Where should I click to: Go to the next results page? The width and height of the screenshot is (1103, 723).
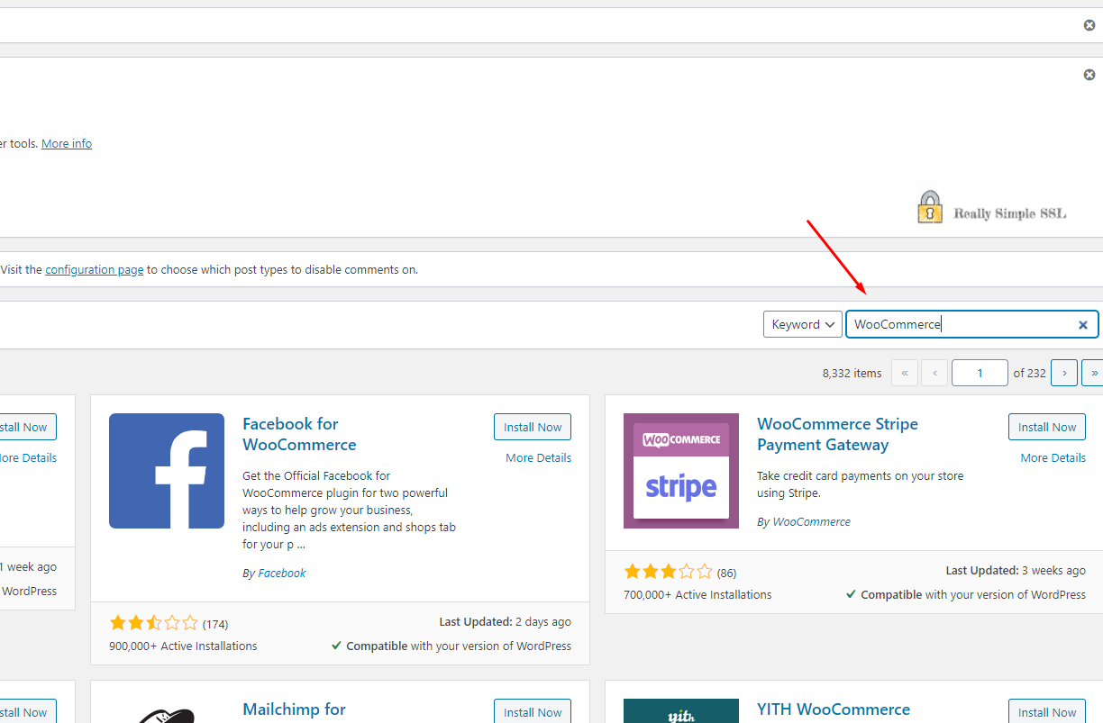pyautogui.click(x=1064, y=373)
